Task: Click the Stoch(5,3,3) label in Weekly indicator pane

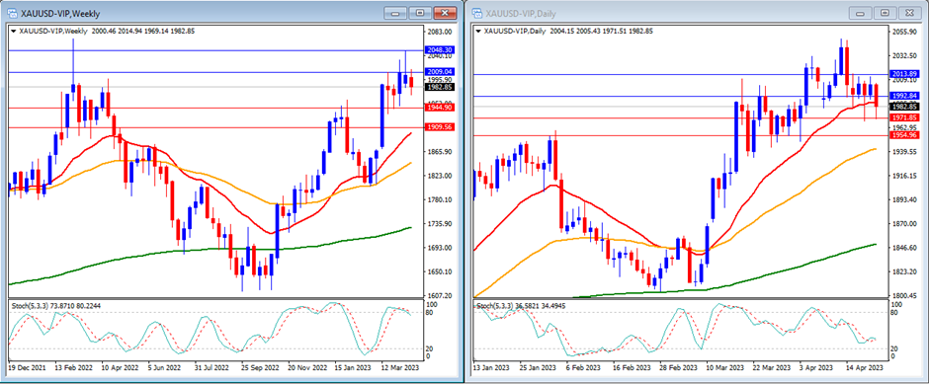Action: [x=30, y=305]
